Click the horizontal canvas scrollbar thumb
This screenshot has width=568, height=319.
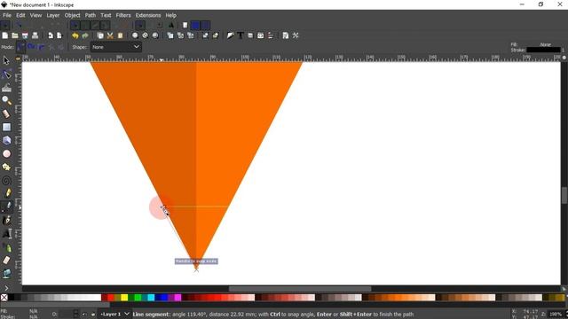300,289
